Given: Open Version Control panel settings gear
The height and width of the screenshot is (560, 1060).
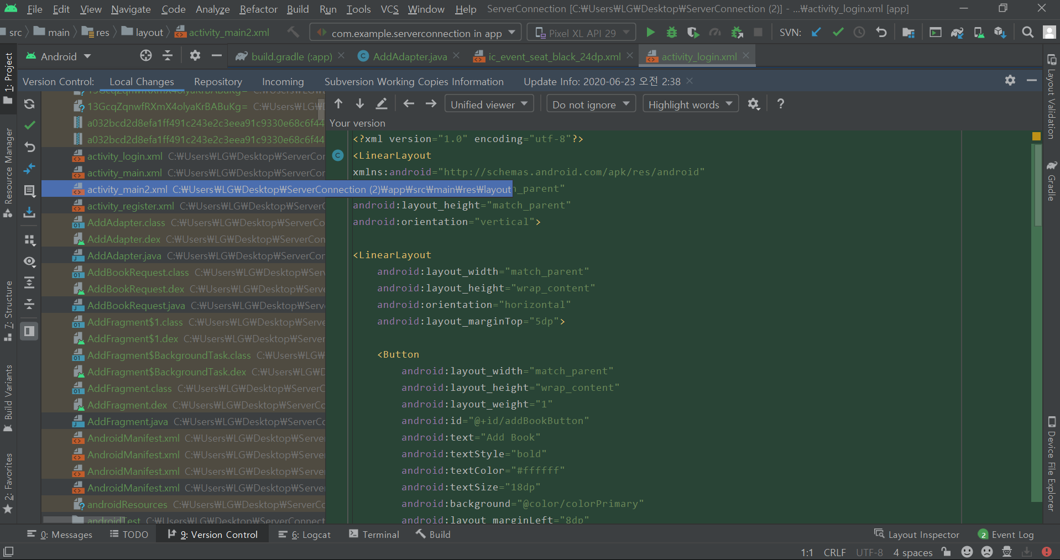Looking at the screenshot, I should pyautogui.click(x=1010, y=81).
